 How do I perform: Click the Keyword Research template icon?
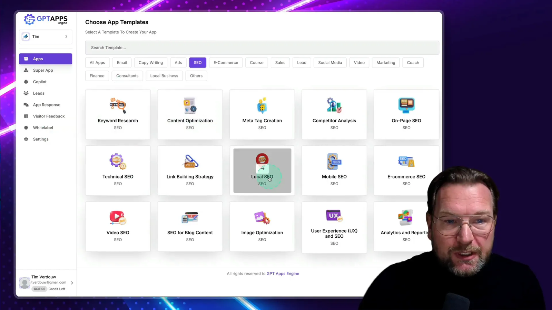(x=118, y=105)
